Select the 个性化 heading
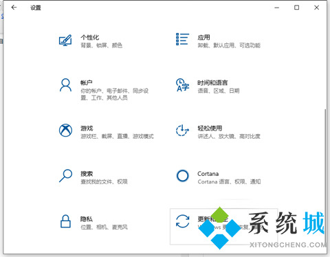330x257 pixels. (x=90, y=37)
